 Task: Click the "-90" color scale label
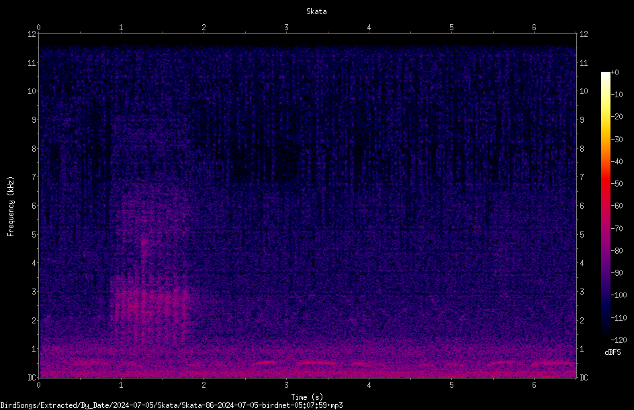tap(617, 273)
